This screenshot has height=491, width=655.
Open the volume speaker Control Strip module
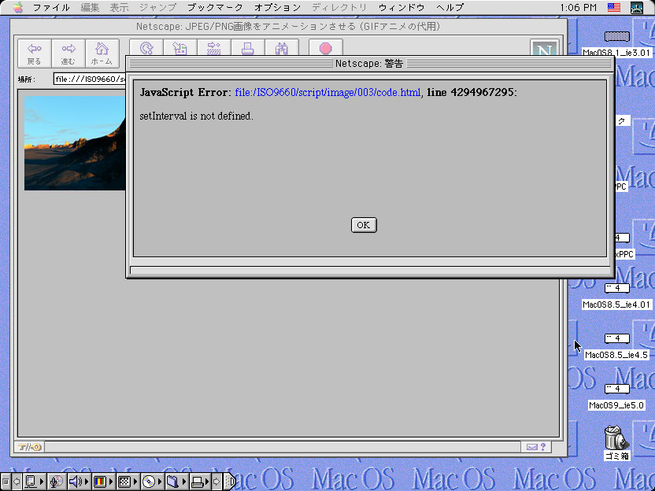click(x=79, y=482)
